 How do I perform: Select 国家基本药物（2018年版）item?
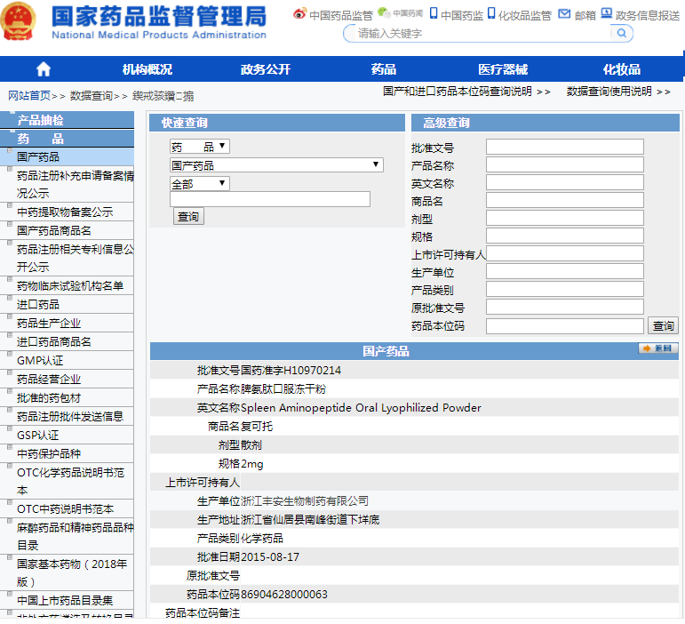pyautogui.click(x=72, y=572)
